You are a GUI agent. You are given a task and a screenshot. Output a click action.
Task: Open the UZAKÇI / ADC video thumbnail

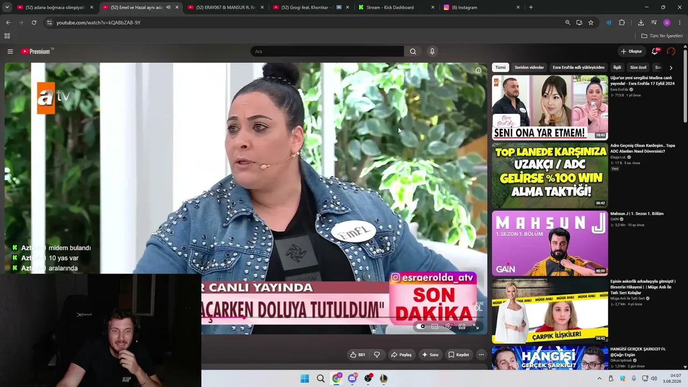pyautogui.click(x=550, y=175)
